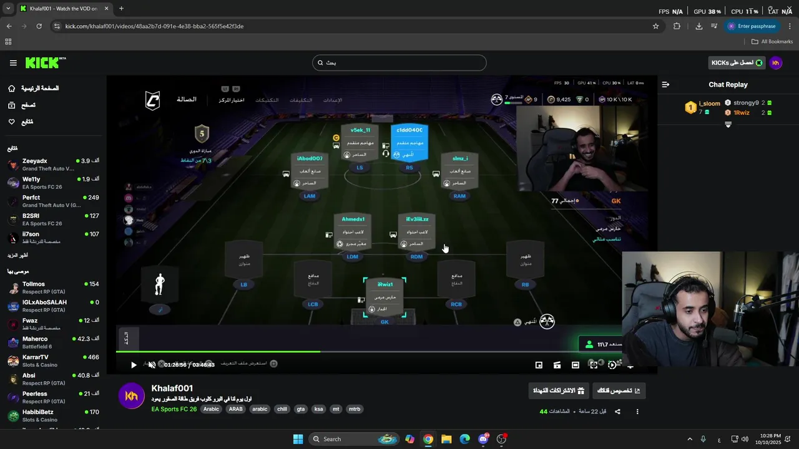This screenshot has width=799, height=449.
Task: Collapse the Chat Replay panel
Action: (665, 84)
